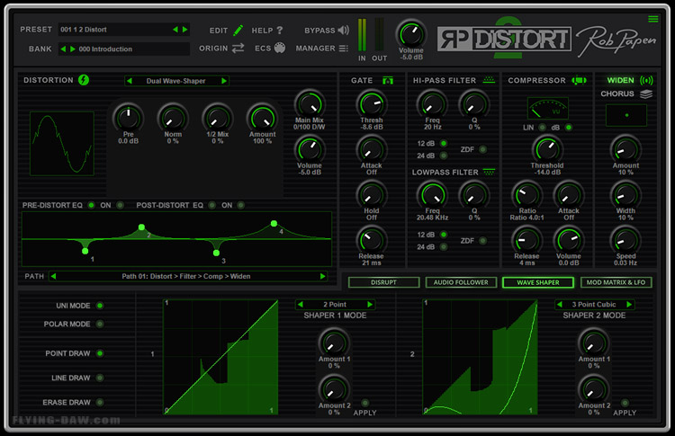675x436 pixels.
Task: Click Apply for Shaper 1
Action: (365, 403)
